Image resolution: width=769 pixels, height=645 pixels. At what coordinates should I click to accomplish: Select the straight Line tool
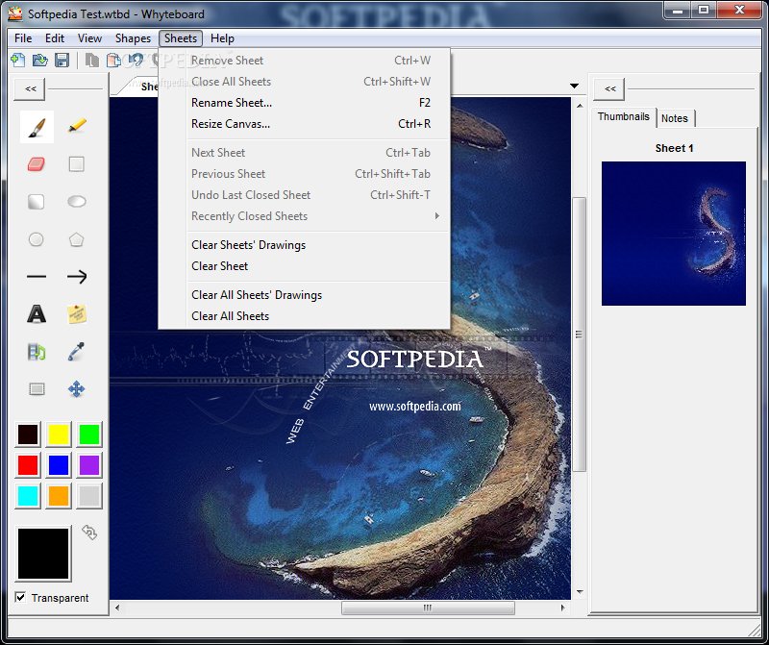click(x=37, y=277)
